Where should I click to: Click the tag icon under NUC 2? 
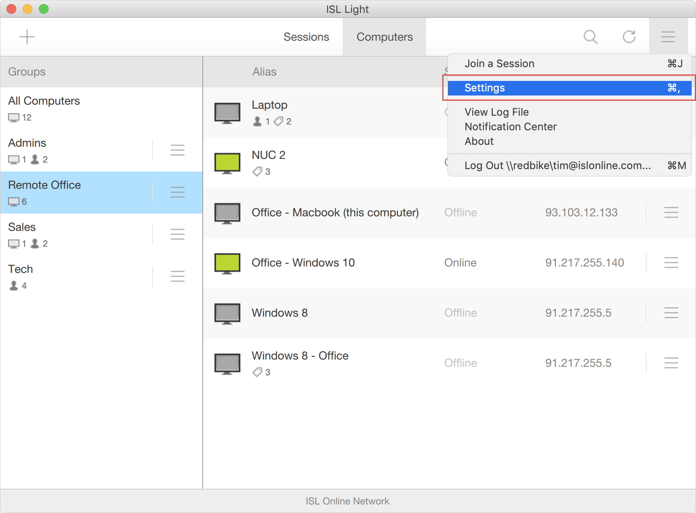(x=257, y=172)
